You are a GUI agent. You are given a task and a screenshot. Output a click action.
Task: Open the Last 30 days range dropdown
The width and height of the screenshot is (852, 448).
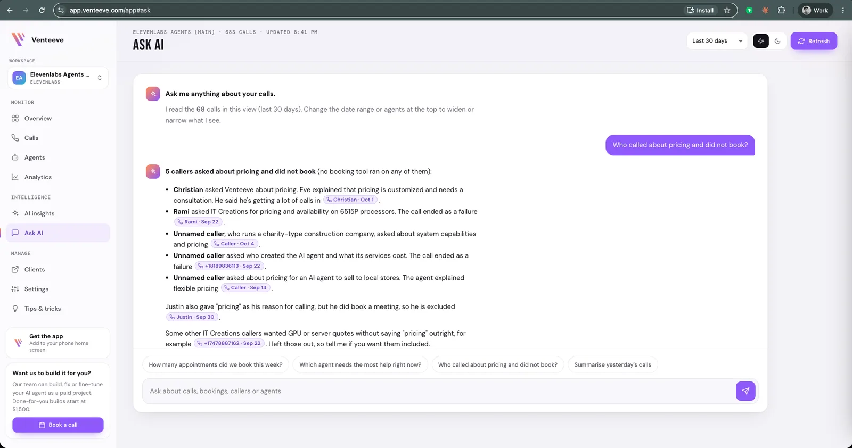717,41
